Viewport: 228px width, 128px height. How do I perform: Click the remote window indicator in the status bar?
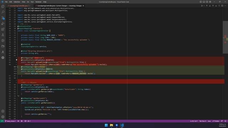pos(2,121)
